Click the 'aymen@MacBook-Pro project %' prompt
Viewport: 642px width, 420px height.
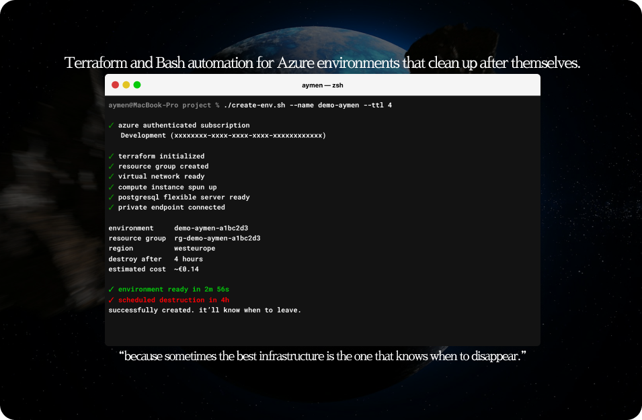coord(164,106)
